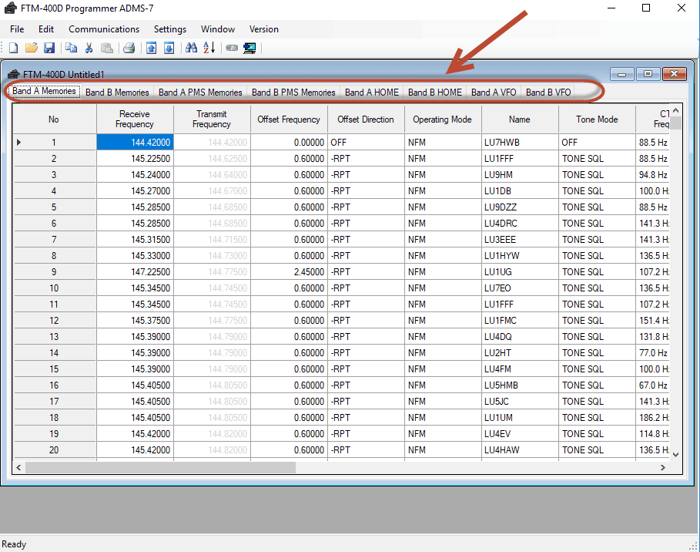Image resolution: width=700 pixels, height=552 pixels.
Task: Open Find with the binoculars icon
Action: (192, 48)
